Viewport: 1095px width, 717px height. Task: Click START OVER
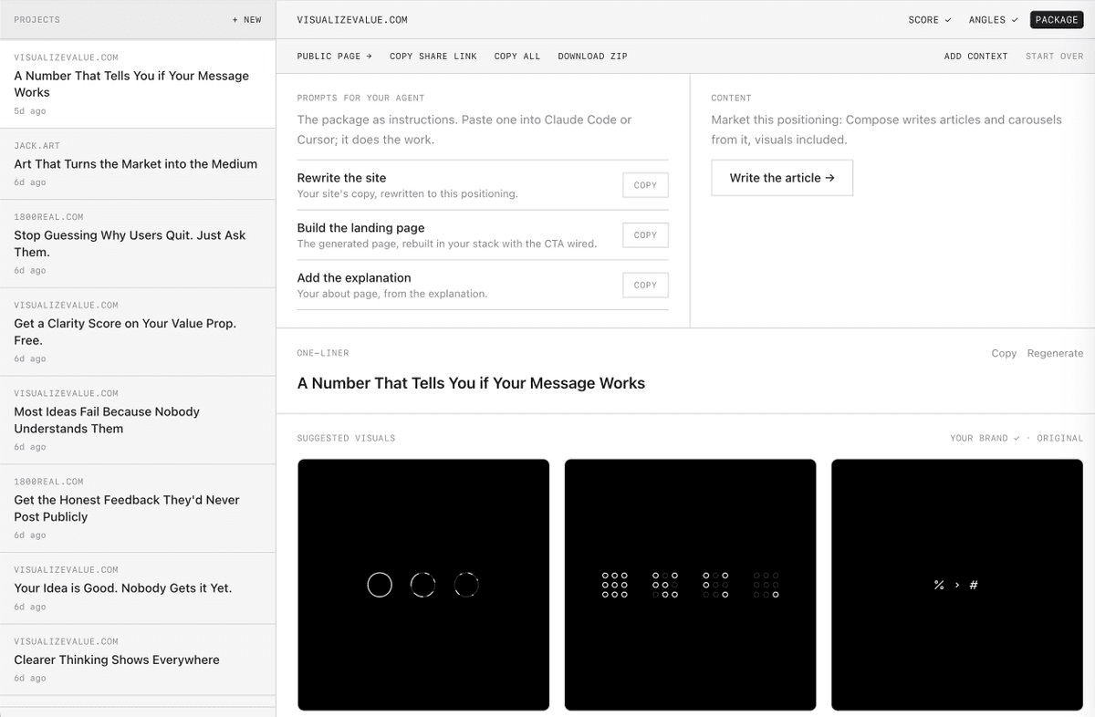click(x=1055, y=57)
